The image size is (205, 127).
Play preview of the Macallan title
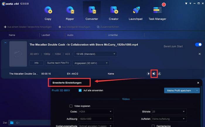[148, 74]
